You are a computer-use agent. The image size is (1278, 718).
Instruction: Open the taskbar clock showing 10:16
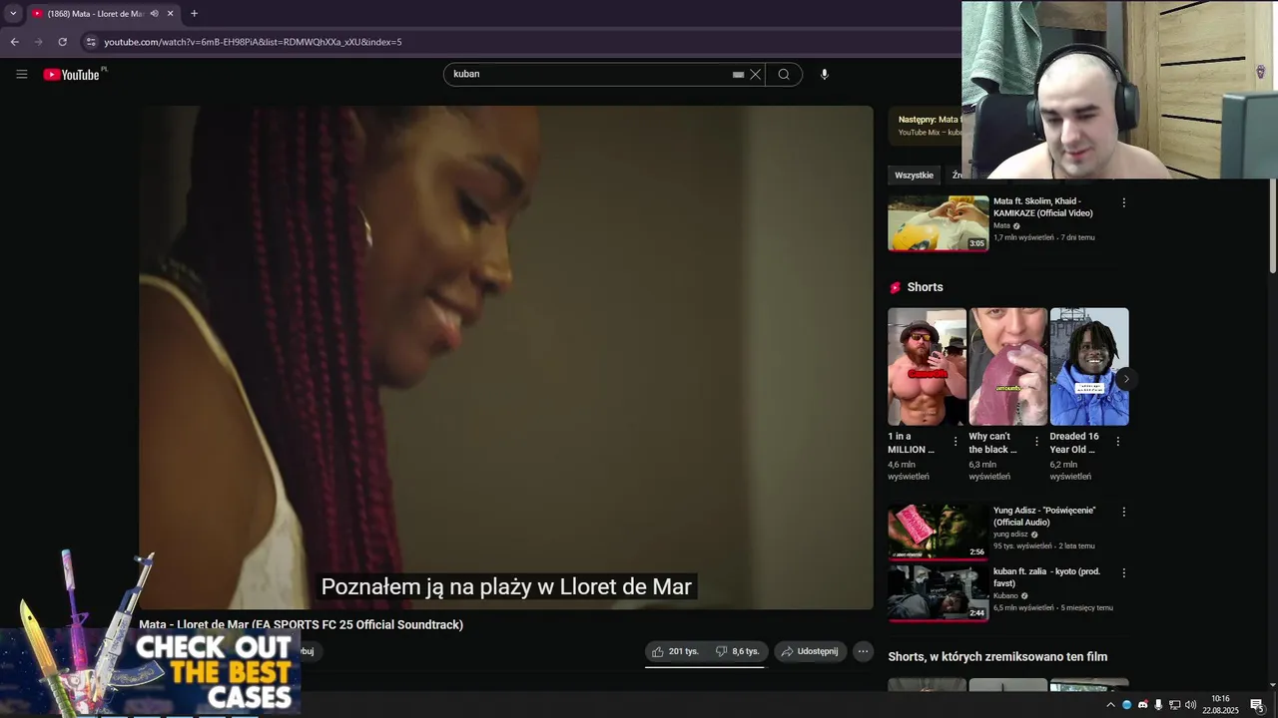pyautogui.click(x=1220, y=705)
